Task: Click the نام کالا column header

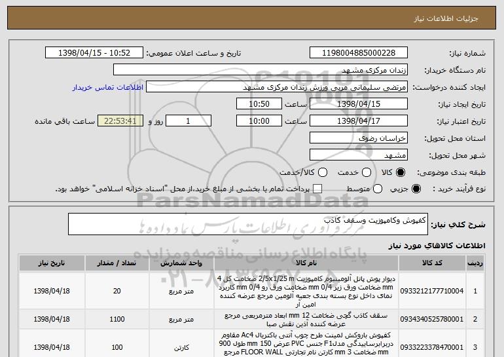Action: click(x=306, y=263)
